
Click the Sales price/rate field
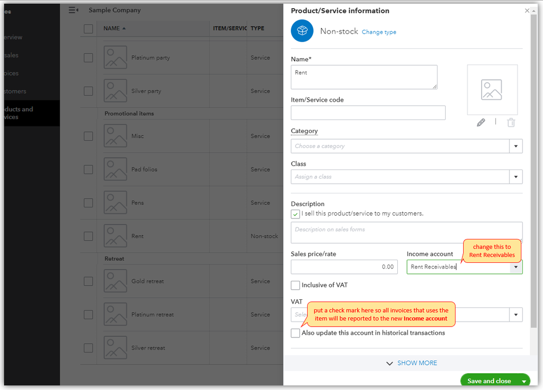pos(344,267)
